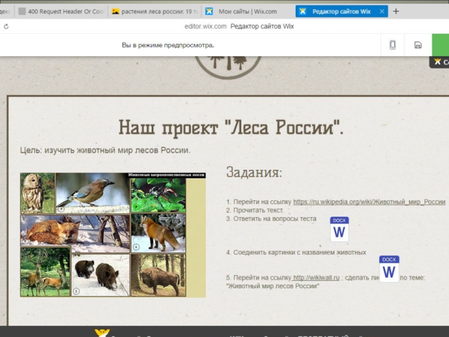Follow the ru.wikipedia.org Животный мир России link
Screen dimensions: 449x337
369,202
